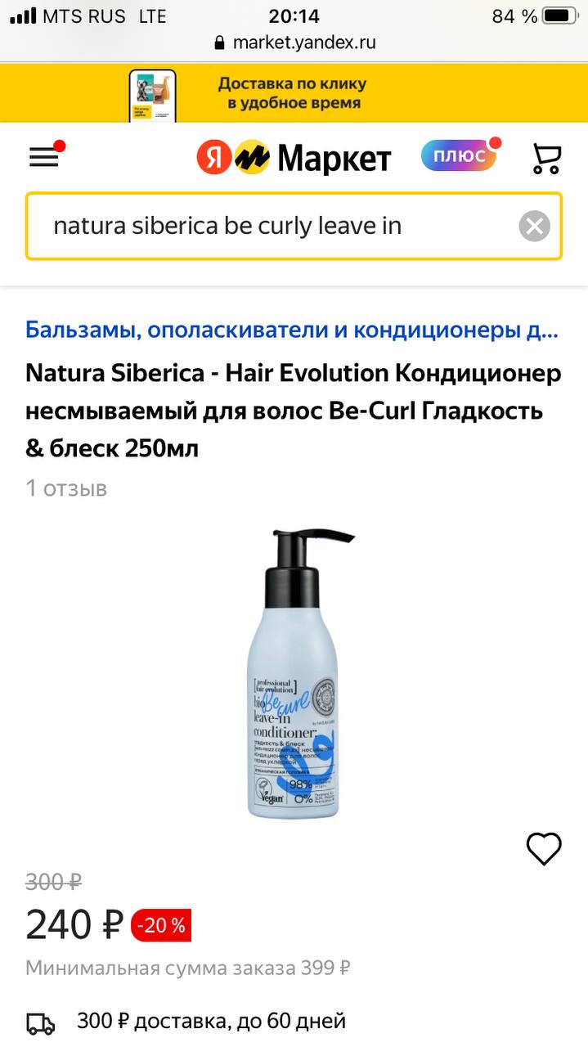Open the Бальзамы, ополаскиватели и кондиционеры category link
The image size is (588, 1047).
(x=293, y=330)
